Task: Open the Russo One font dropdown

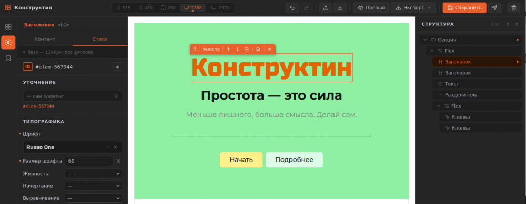Action: tap(72, 147)
